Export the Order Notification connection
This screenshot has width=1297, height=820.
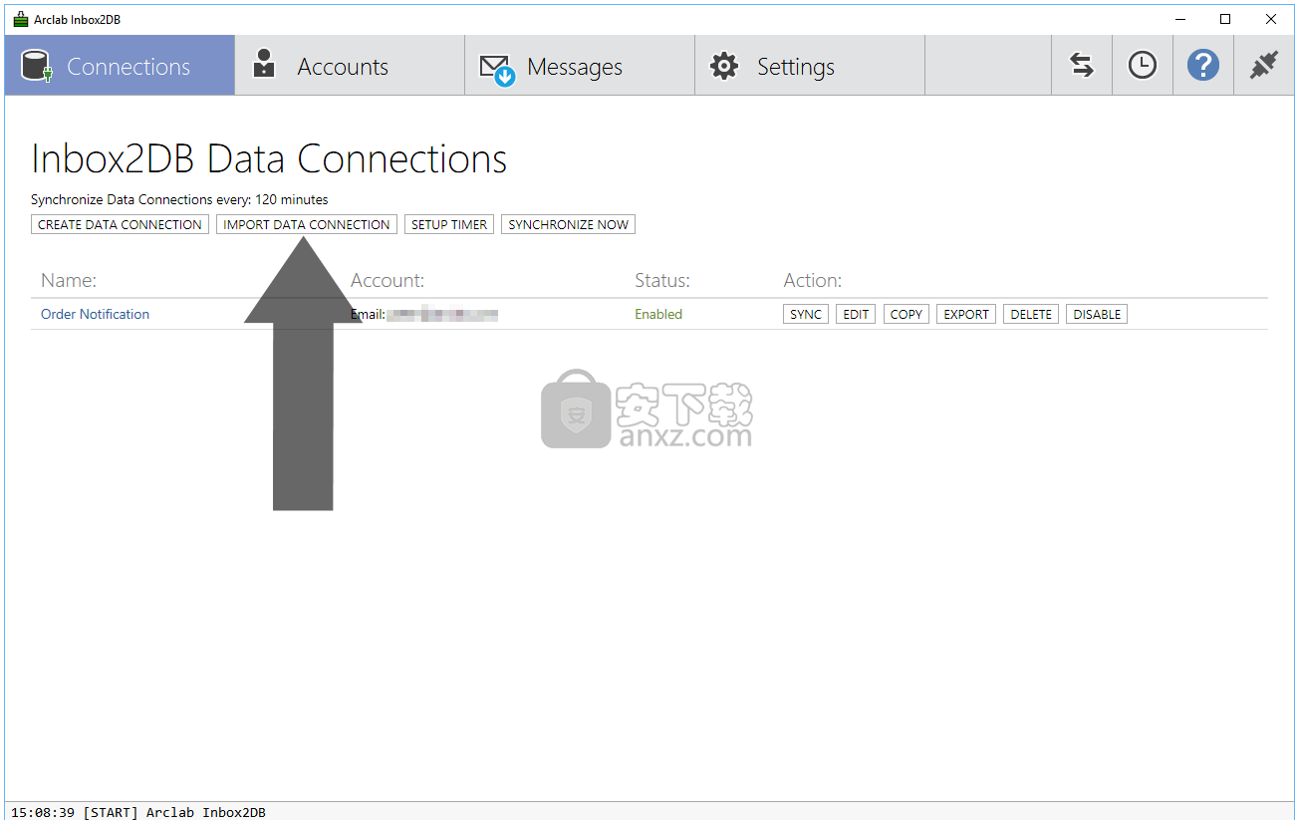[x=966, y=314]
